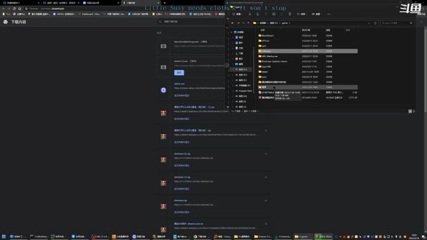Open the downloads page three-dot menu
This screenshot has height=240, width=427.
pyautogui.click(x=421, y=22)
